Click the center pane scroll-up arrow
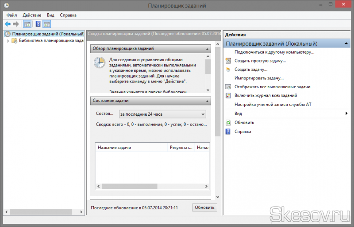 tap(218, 44)
